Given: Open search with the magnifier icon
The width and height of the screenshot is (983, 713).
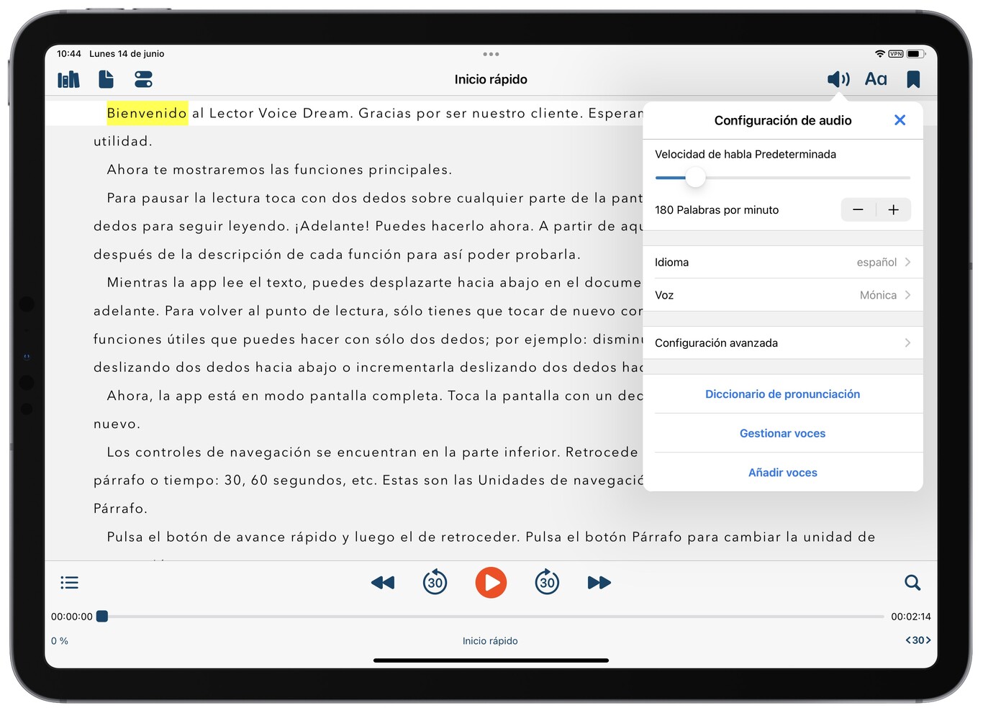Looking at the screenshot, I should tap(912, 583).
